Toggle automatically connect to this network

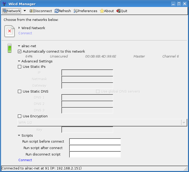(19, 52)
